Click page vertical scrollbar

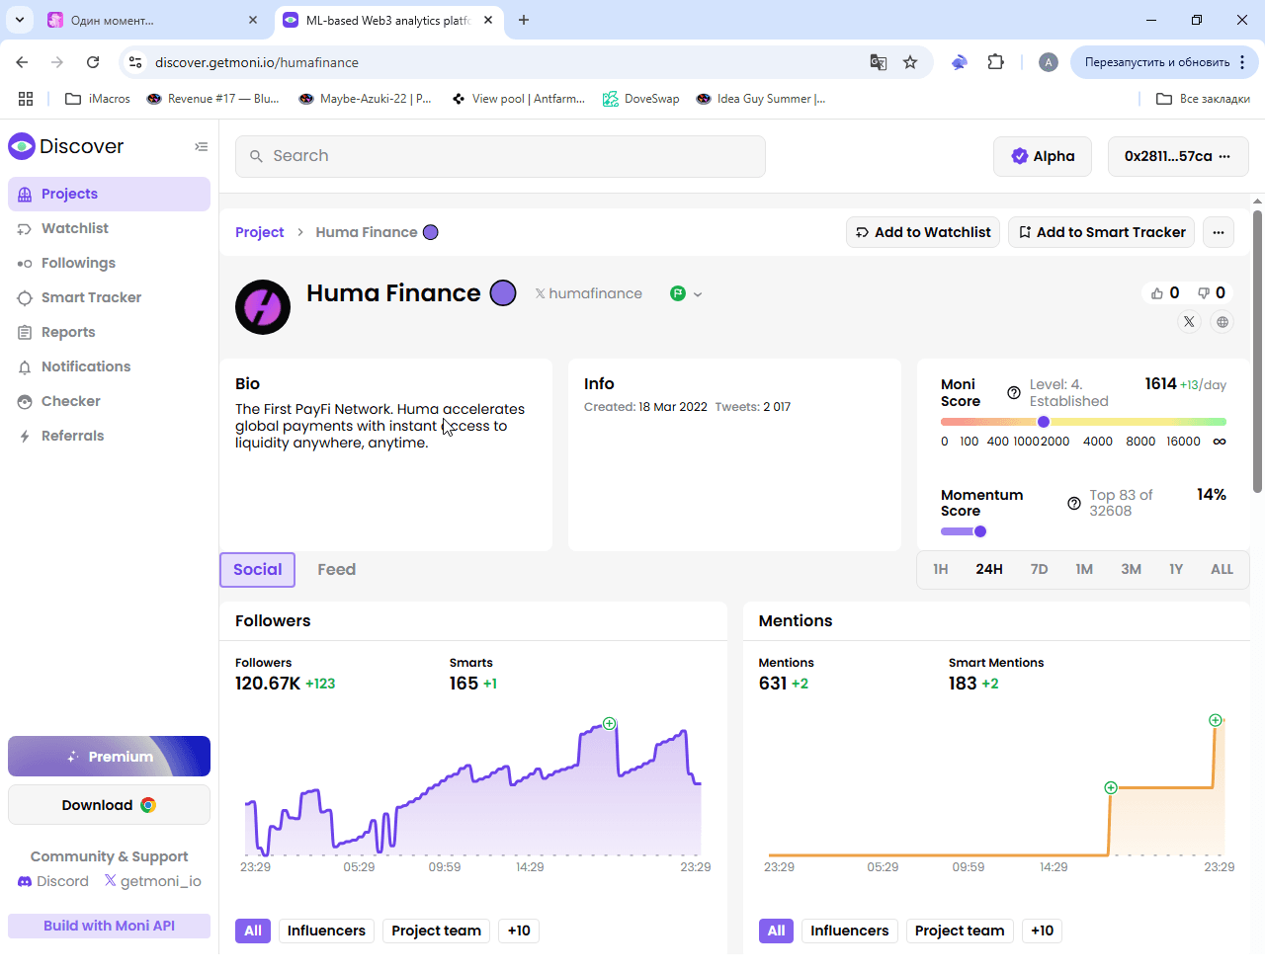pyautogui.click(x=1257, y=351)
